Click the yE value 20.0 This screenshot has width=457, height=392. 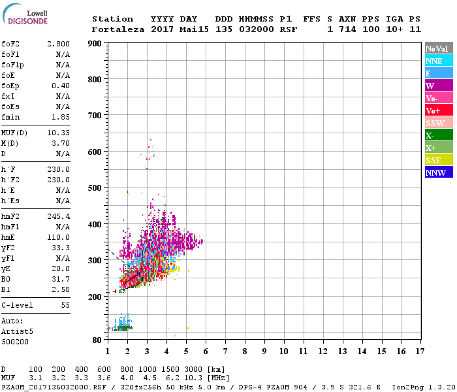point(61,269)
